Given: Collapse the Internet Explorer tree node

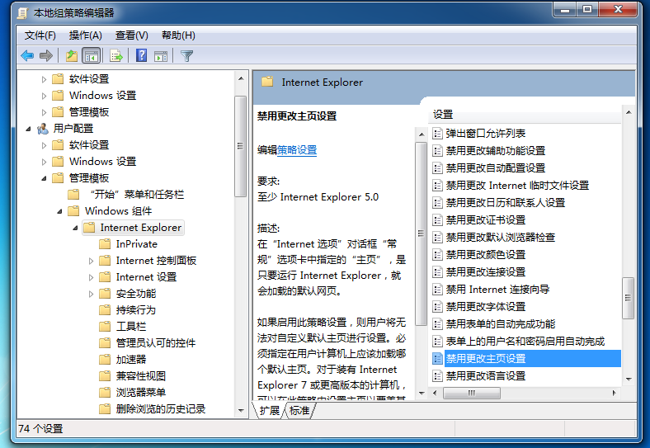Looking at the screenshot, I should click(x=75, y=229).
